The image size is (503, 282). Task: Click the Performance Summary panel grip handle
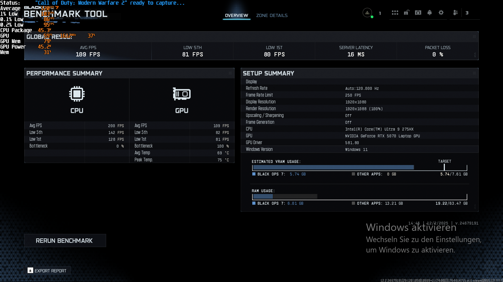coord(230,73)
